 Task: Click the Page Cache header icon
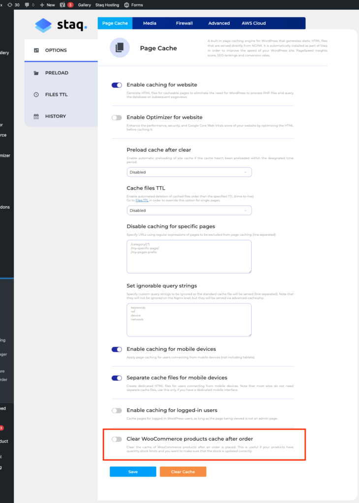pyautogui.click(x=119, y=48)
